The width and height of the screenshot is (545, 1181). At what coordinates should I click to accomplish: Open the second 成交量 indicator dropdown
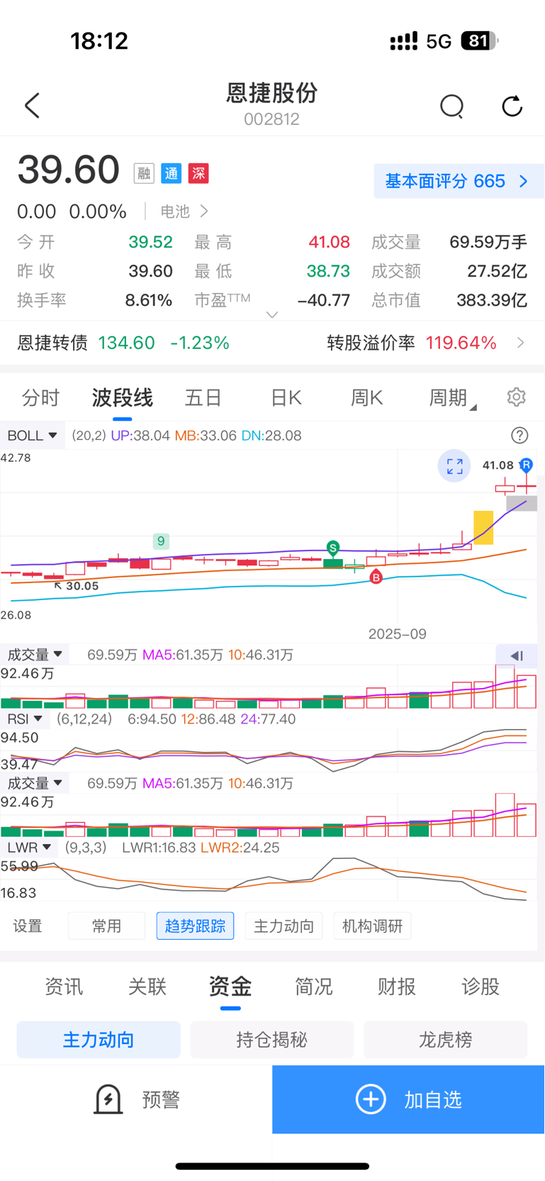point(35,783)
